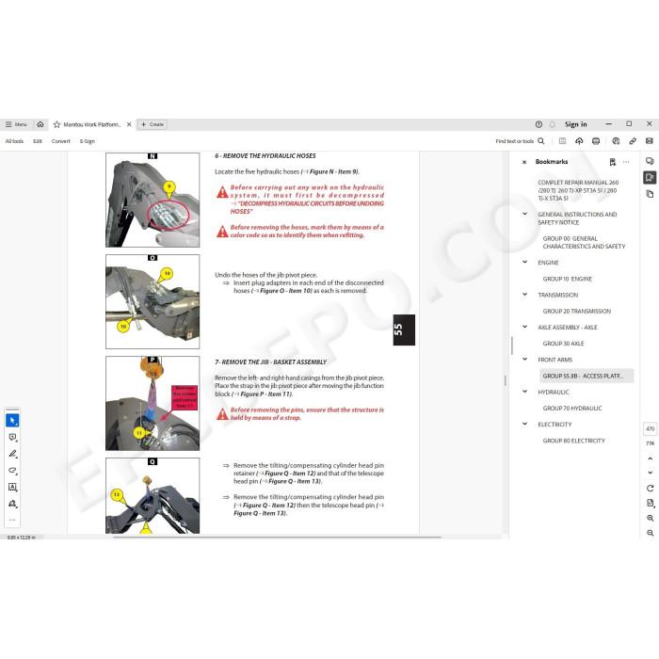Screen dimensions: 659x659
Task: Select the arrow selection tool
Action: click(12, 421)
